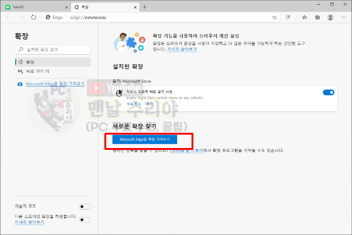Open 세부 정보 for the extension
Viewport: 352px width, 235px height.
point(134,104)
